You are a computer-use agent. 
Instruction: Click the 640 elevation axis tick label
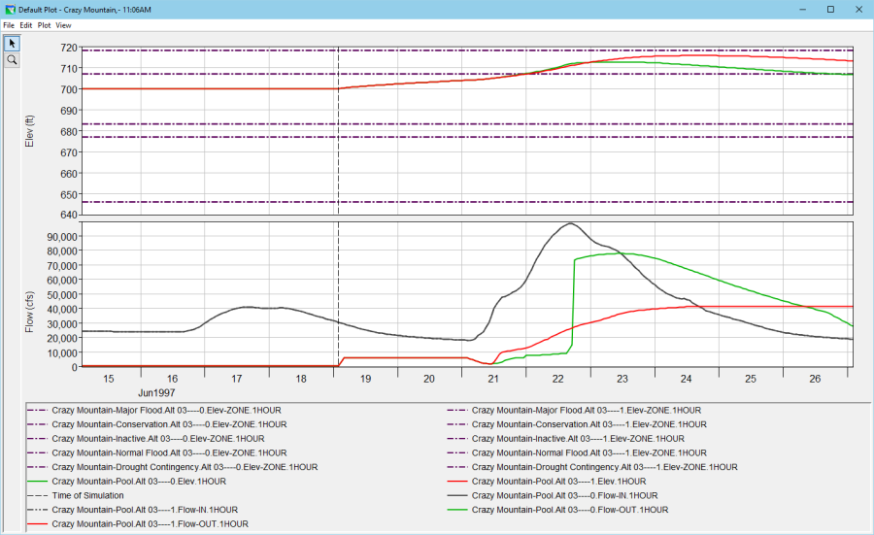(x=69, y=215)
